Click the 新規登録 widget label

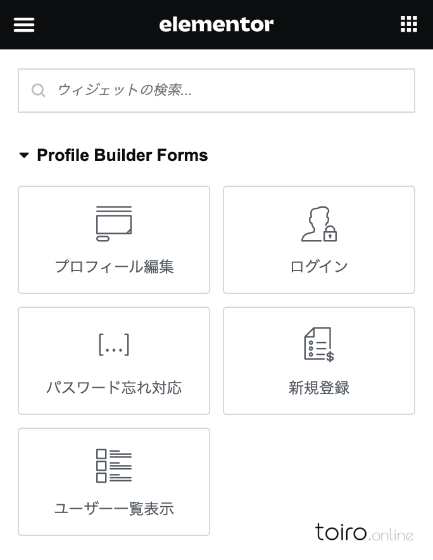pyautogui.click(x=319, y=388)
